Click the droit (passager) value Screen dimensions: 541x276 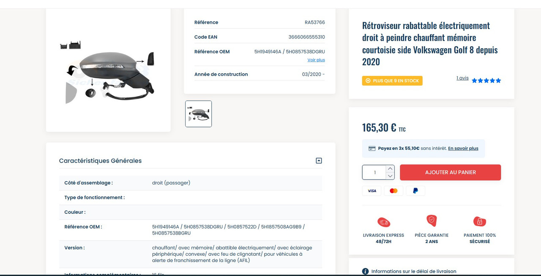[x=171, y=183]
